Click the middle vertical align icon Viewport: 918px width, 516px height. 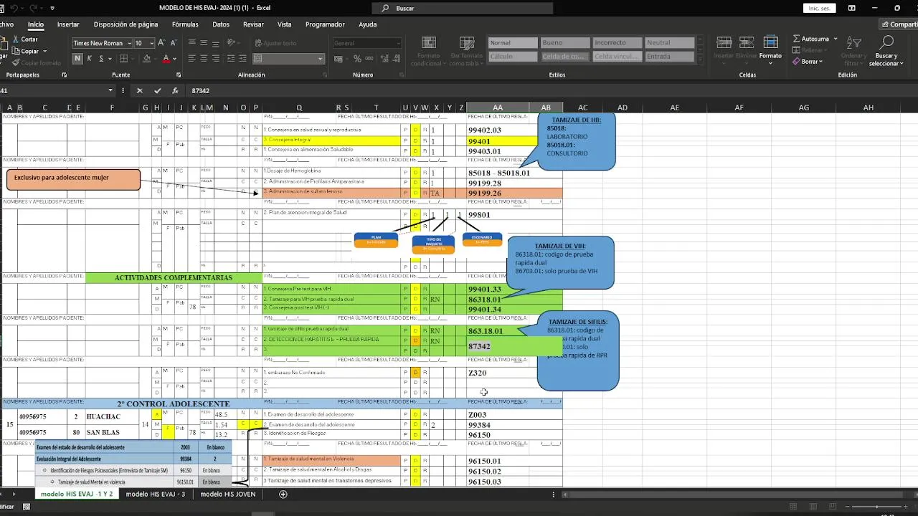point(204,43)
